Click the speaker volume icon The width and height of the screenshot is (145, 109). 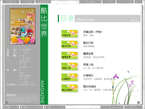pyautogui.click(x=81, y=2)
